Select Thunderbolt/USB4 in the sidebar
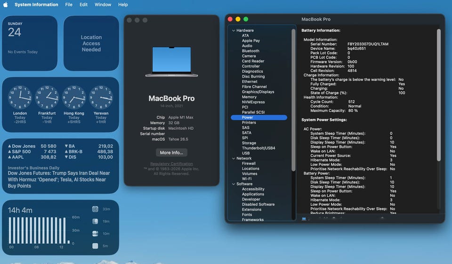Viewport: 452px width, 264px height. 259,148
